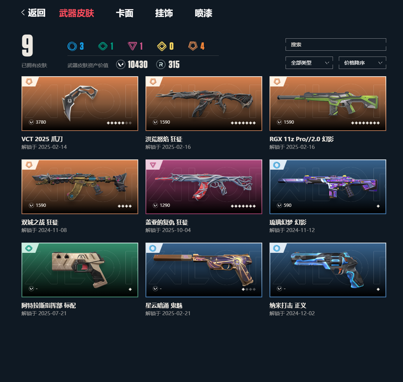Click the Radianite Points currency icon
Image resolution: width=403 pixels, height=382 pixels.
tap(160, 64)
